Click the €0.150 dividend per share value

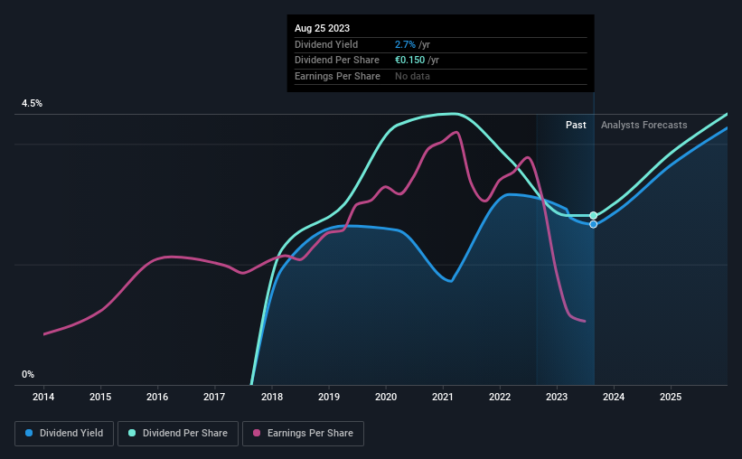tap(411, 61)
